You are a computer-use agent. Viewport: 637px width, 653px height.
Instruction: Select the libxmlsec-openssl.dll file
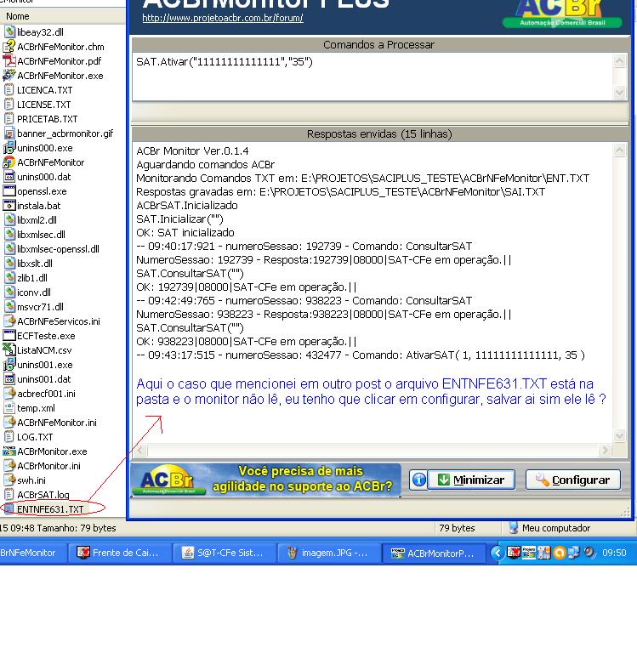coord(58,249)
